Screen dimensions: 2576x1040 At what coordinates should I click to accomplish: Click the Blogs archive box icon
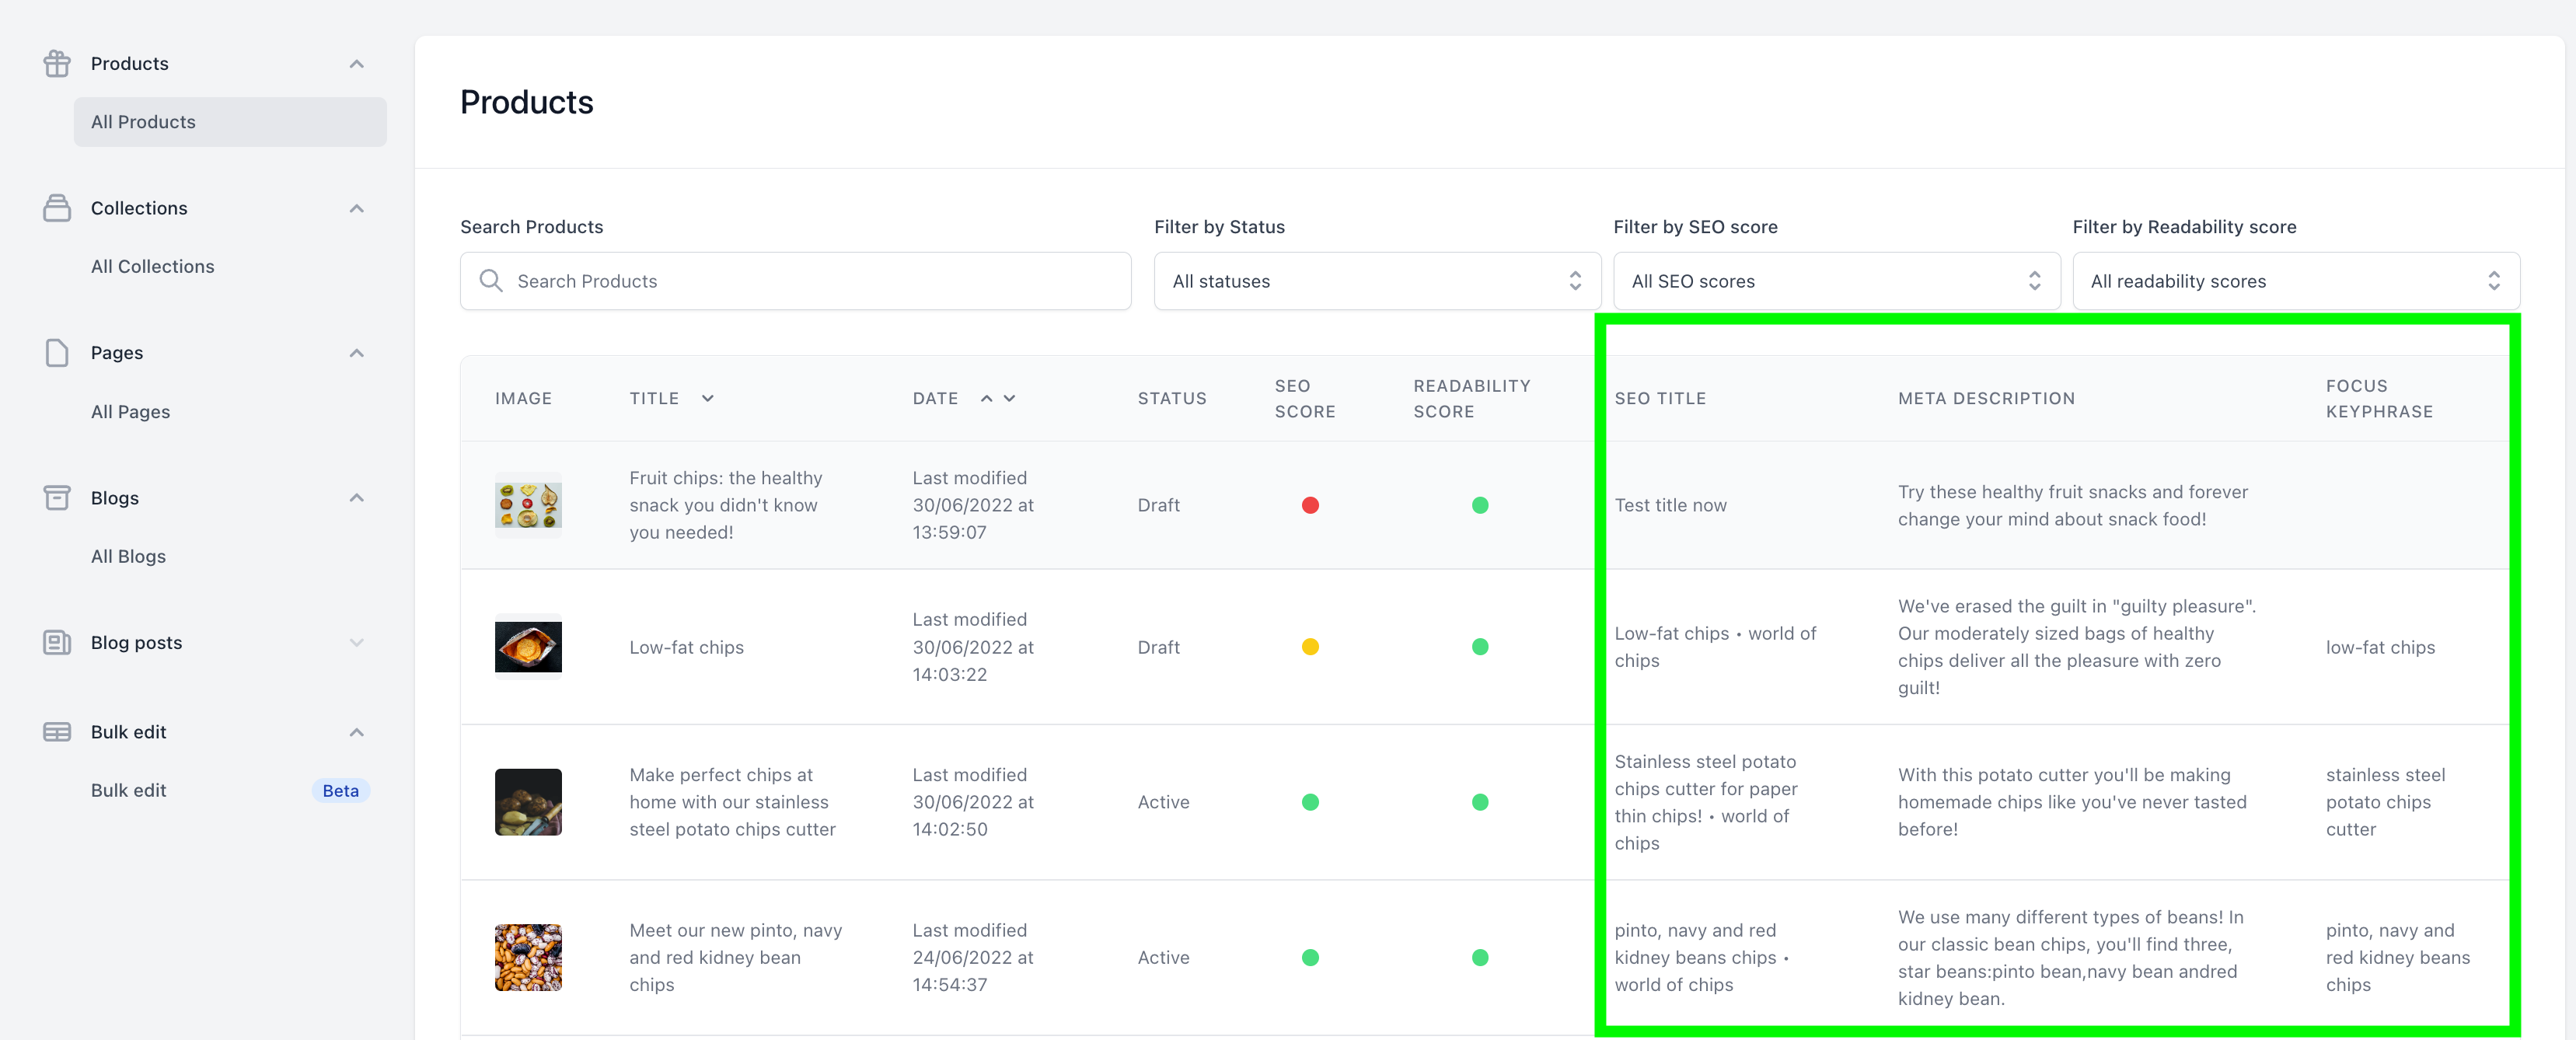point(57,498)
